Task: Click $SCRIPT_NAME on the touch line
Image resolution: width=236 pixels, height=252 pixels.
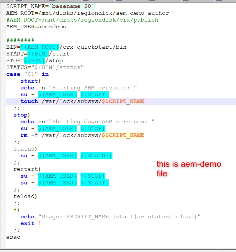Action: pyautogui.click(x=123, y=102)
